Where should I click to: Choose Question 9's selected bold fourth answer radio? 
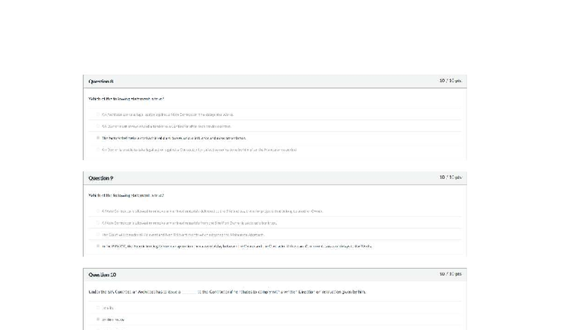click(x=98, y=246)
